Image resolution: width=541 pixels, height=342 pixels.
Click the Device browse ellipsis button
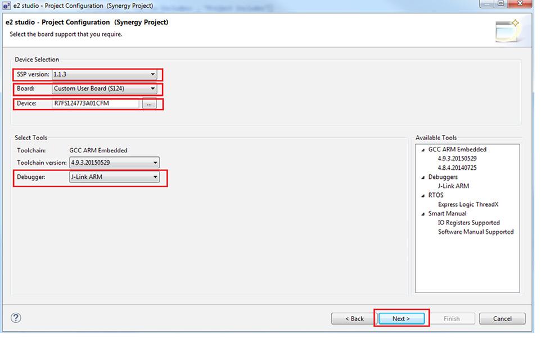149,103
